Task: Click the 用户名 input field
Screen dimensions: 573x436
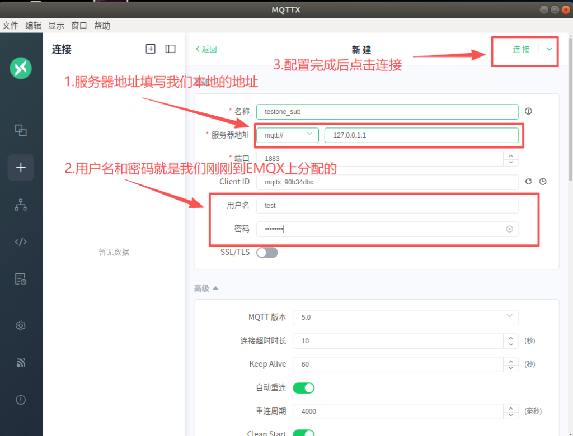Action: click(x=387, y=206)
